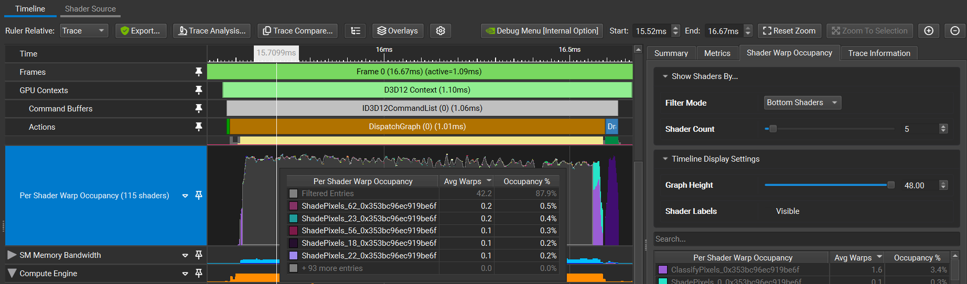
Task: Click ShadePixels_56 row in popup
Action: point(423,231)
